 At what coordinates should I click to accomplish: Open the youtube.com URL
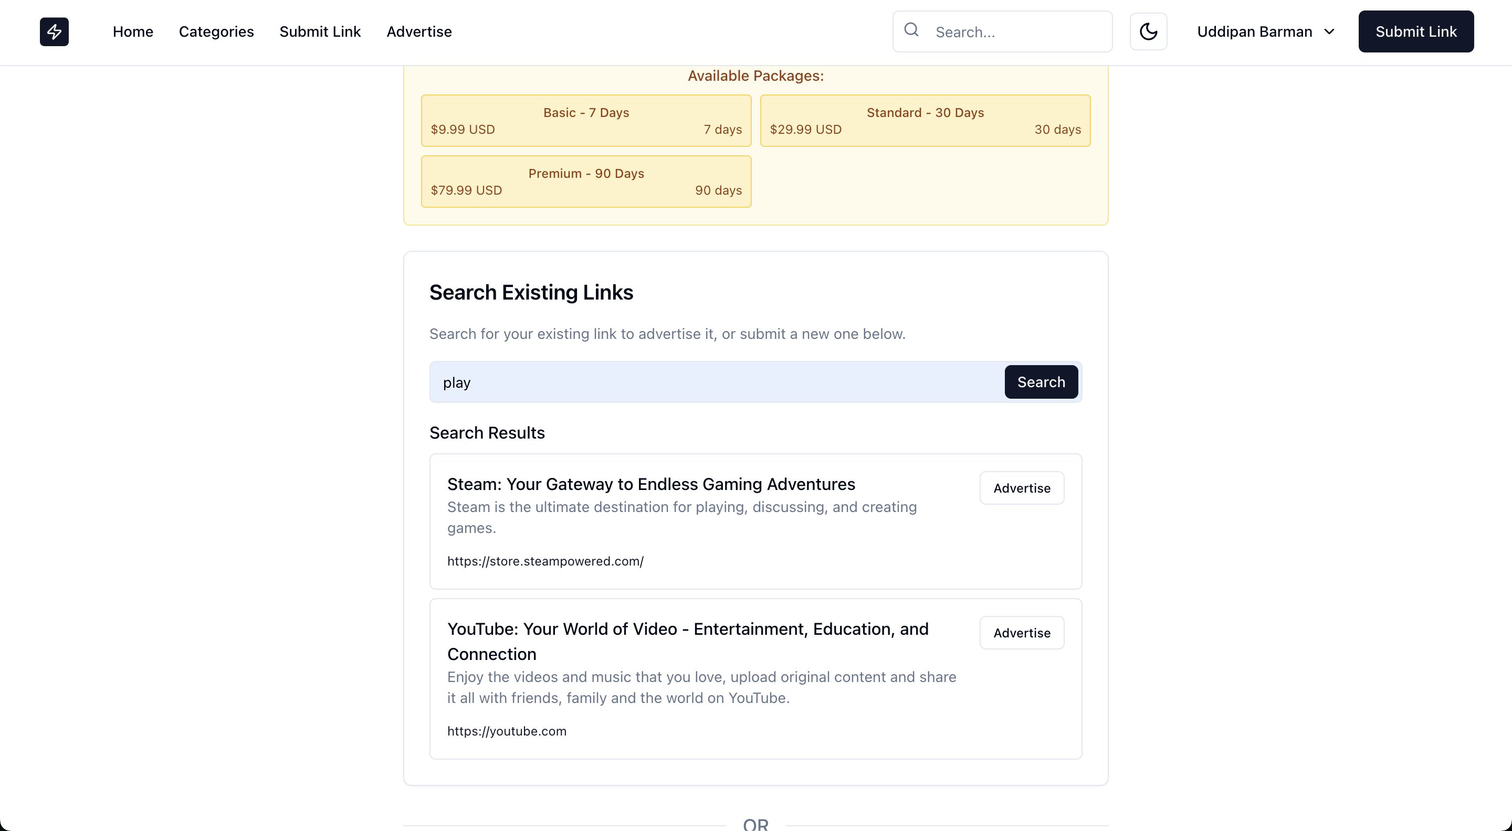tap(507, 731)
